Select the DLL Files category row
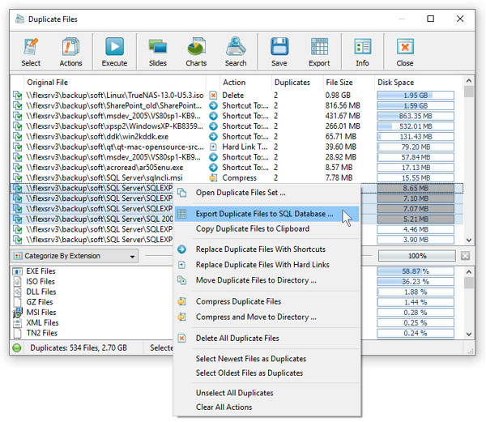The height and width of the screenshot is (422, 486). point(237,292)
